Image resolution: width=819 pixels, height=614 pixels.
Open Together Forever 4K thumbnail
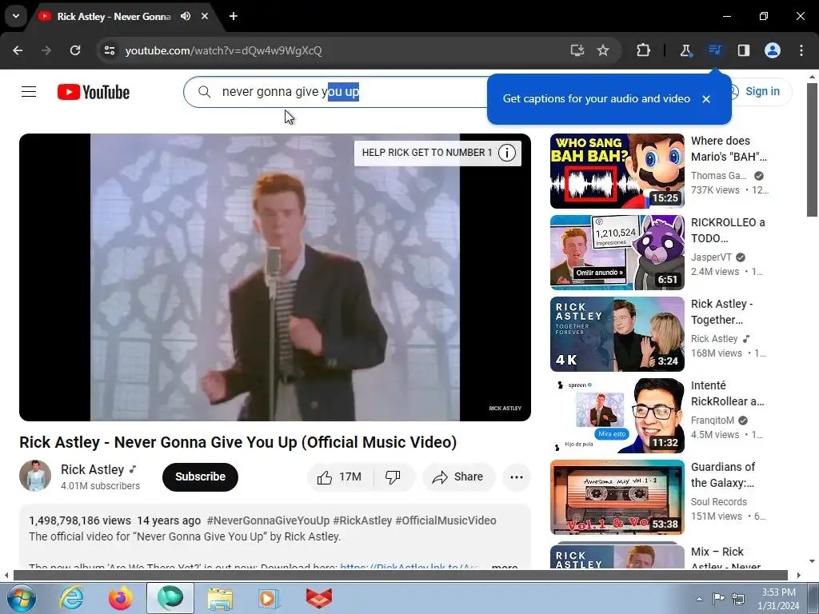(x=617, y=334)
